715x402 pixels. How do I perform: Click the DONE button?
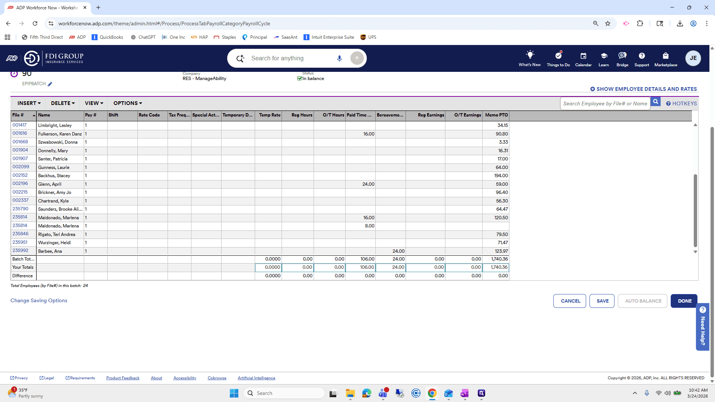coord(684,301)
